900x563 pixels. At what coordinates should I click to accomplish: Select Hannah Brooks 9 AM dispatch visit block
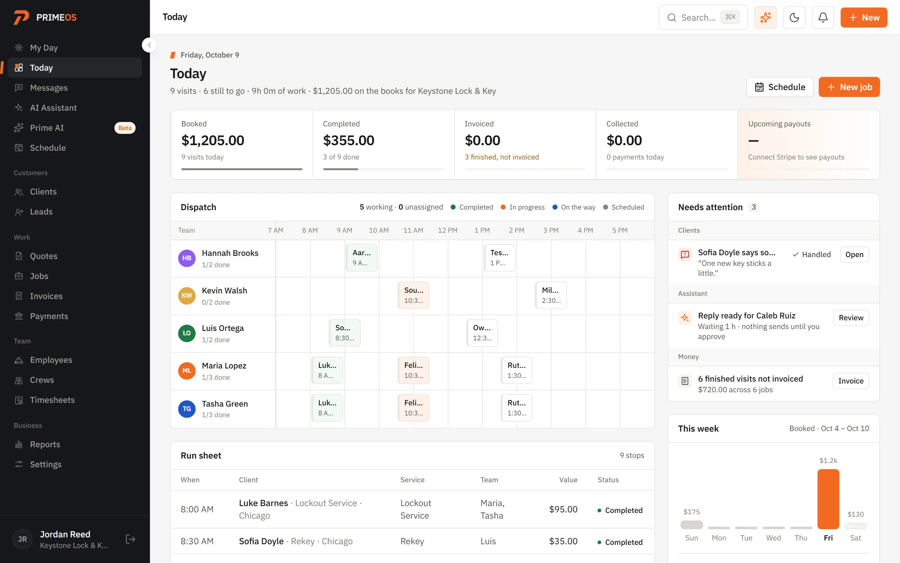tap(361, 257)
